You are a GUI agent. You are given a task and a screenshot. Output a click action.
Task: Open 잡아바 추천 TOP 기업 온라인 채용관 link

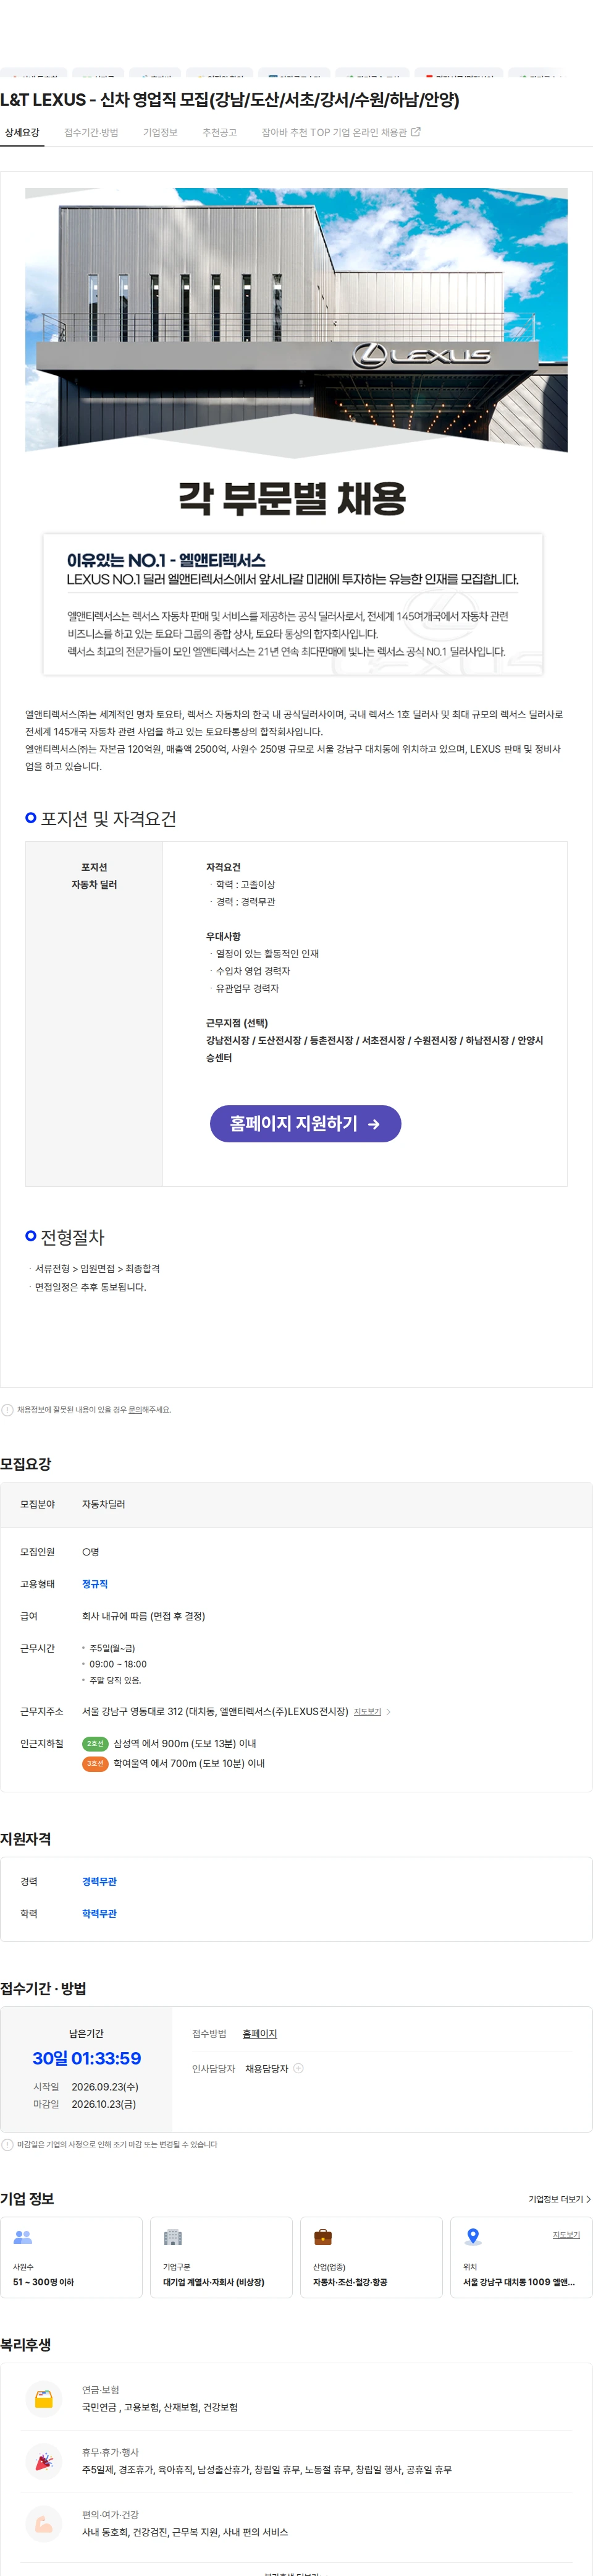tap(340, 132)
